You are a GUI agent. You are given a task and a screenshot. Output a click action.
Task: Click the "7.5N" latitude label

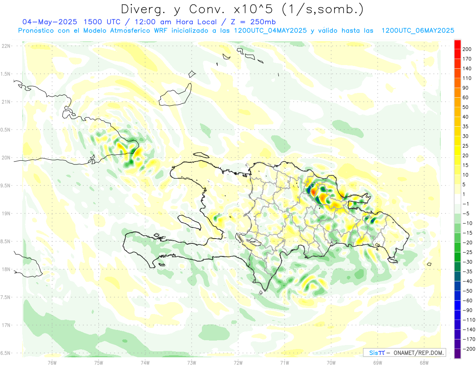point(6,297)
